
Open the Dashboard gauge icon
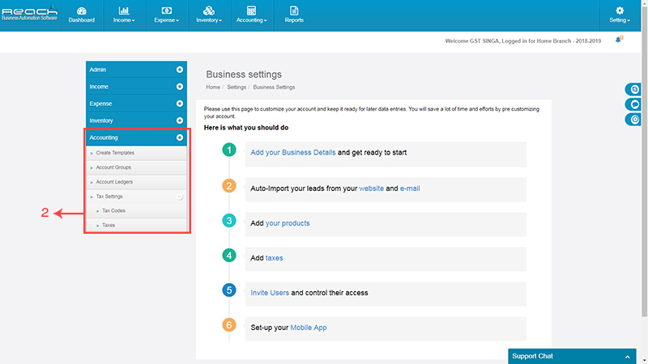[x=82, y=11]
